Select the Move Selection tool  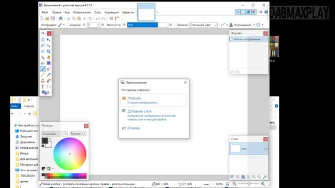coord(49,45)
